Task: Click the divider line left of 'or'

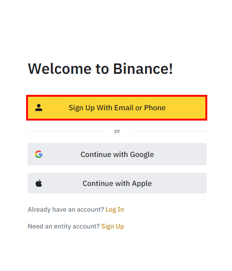Action: [x=65, y=131]
